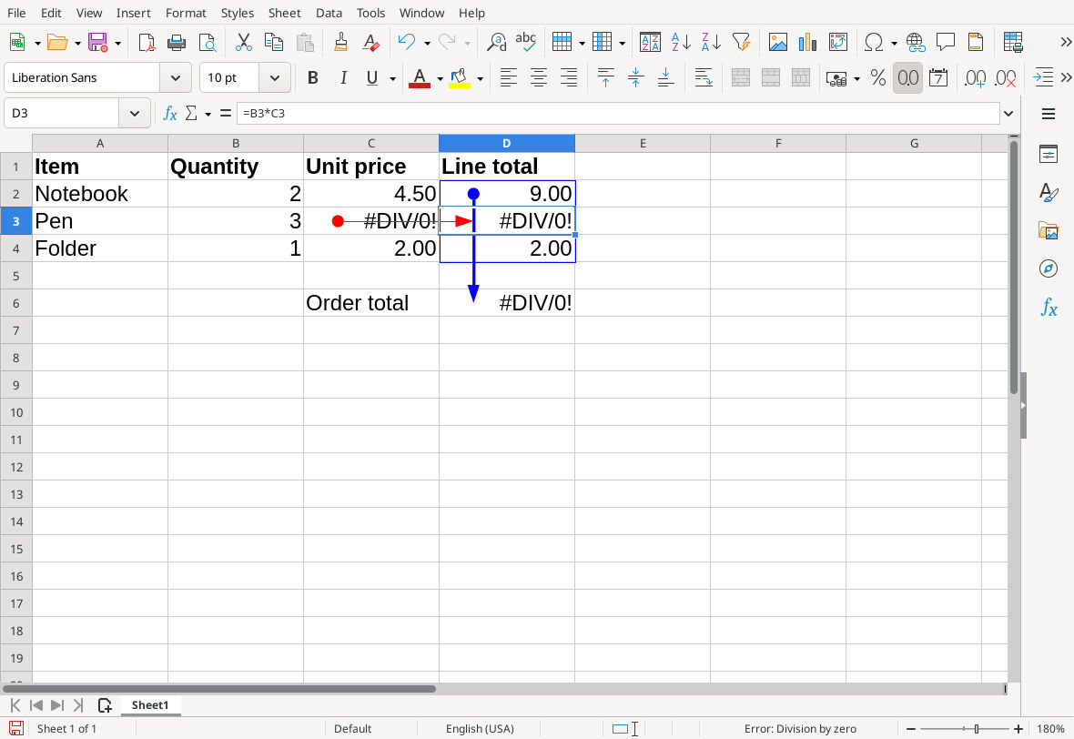
Task: Open the Underline style dropdown arrow
Action: [392, 79]
